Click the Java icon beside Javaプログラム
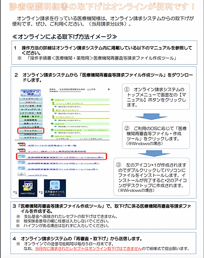 point(21,174)
